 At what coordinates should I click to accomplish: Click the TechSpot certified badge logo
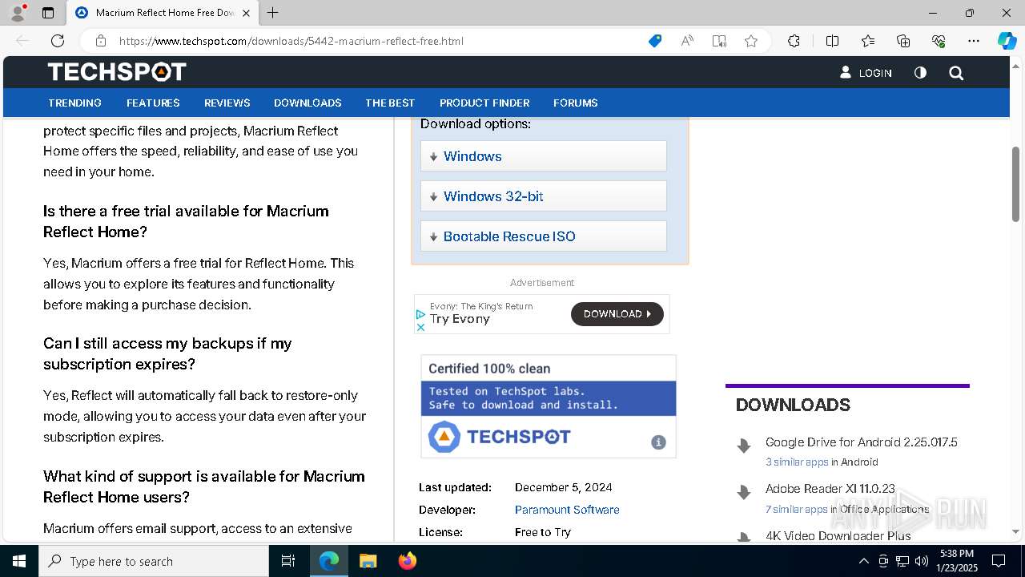(499, 437)
